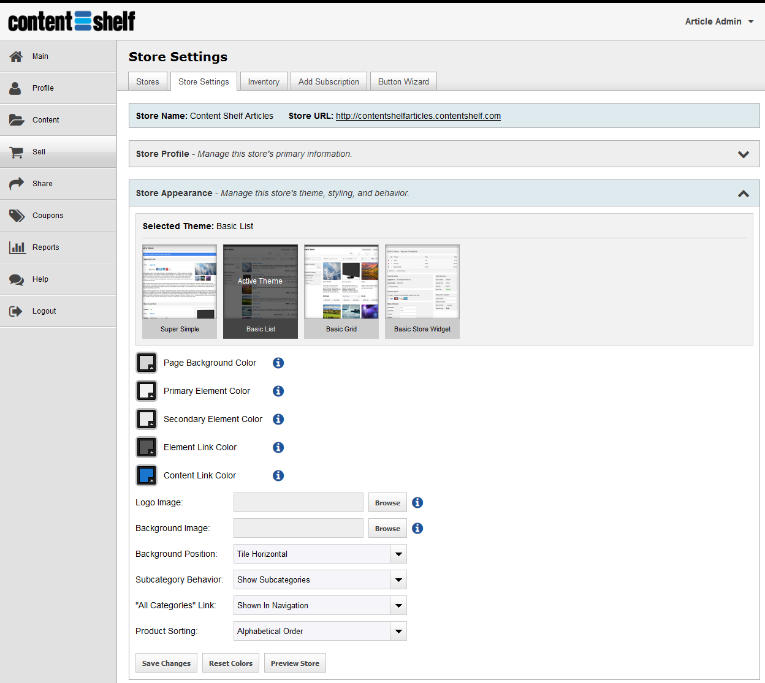
Task: Click the Profile person icon
Action: point(15,88)
